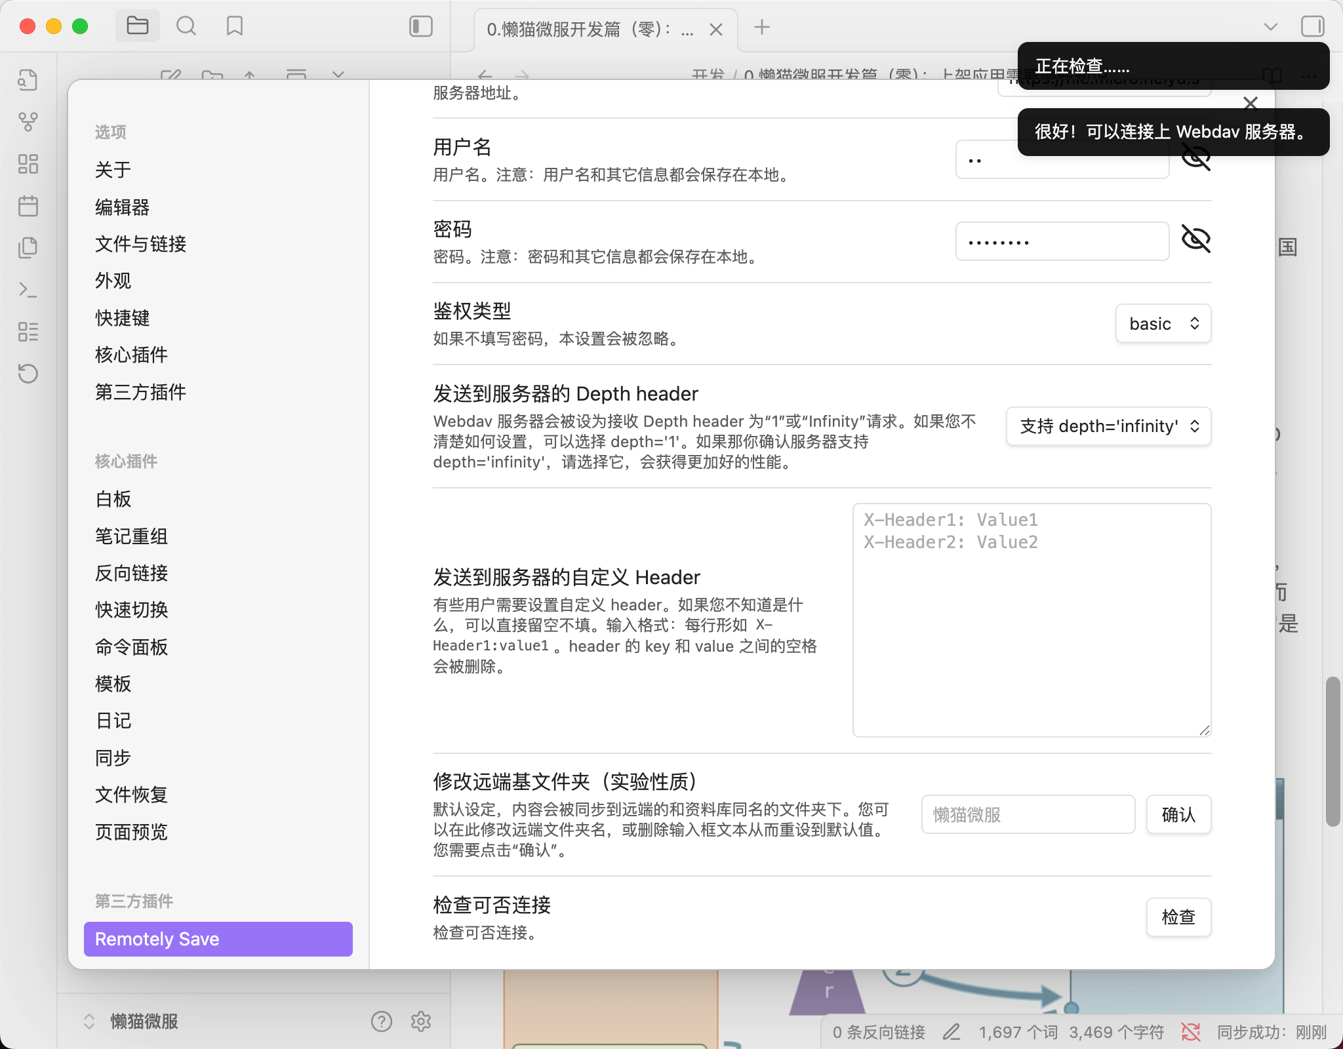This screenshot has height=1049, width=1343.
Task: Toggle the right sidebar panel
Action: pyautogui.click(x=1312, y=26)
